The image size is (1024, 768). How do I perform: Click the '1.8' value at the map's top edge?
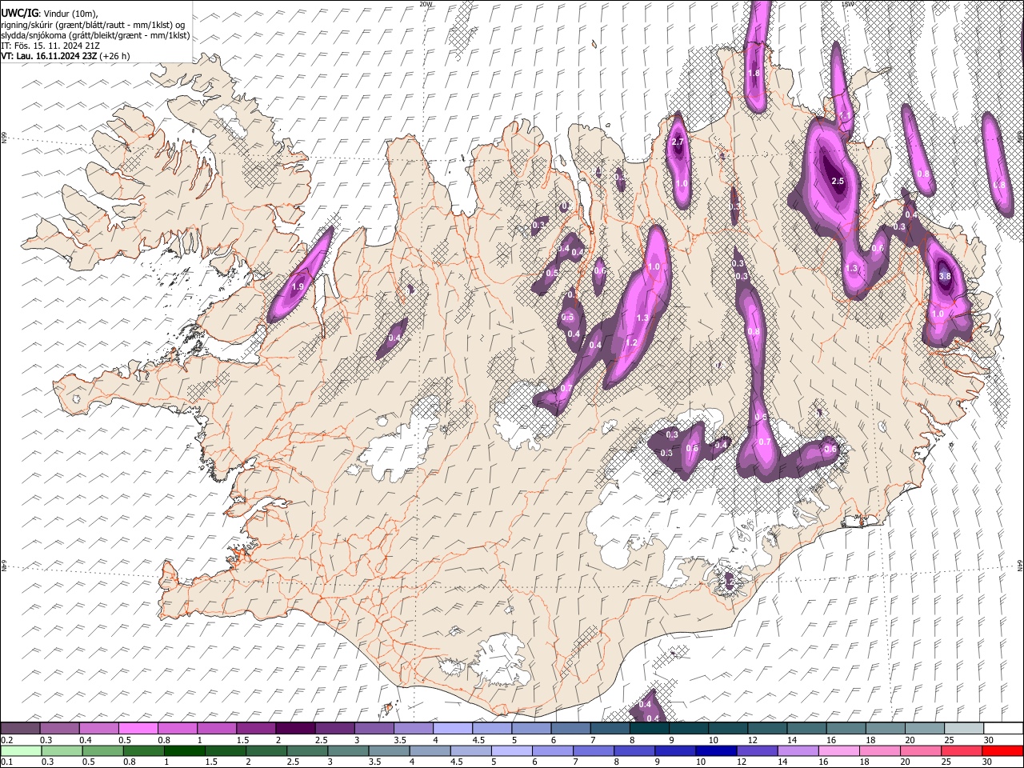click(x=753, y=73)
